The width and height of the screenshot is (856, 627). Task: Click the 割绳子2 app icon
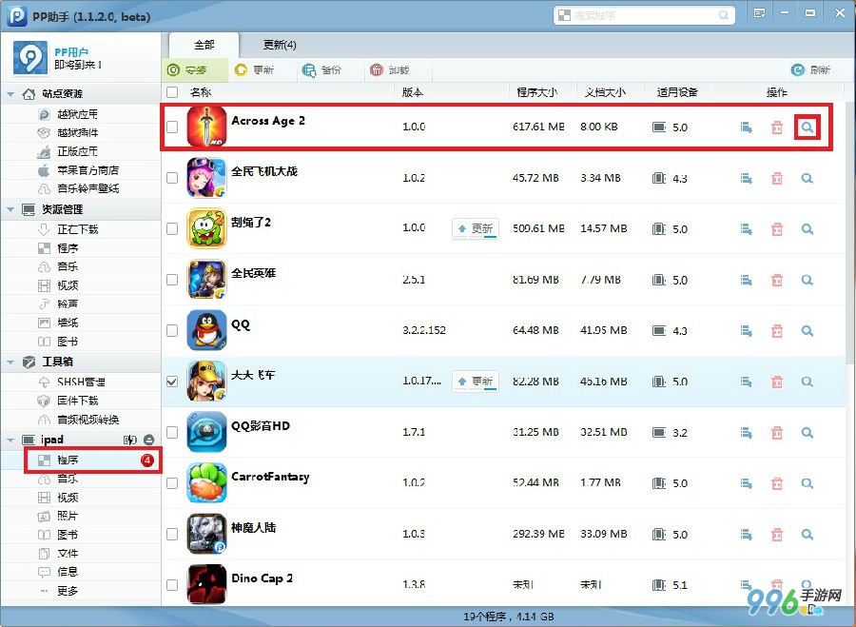(x=206, y=228)
